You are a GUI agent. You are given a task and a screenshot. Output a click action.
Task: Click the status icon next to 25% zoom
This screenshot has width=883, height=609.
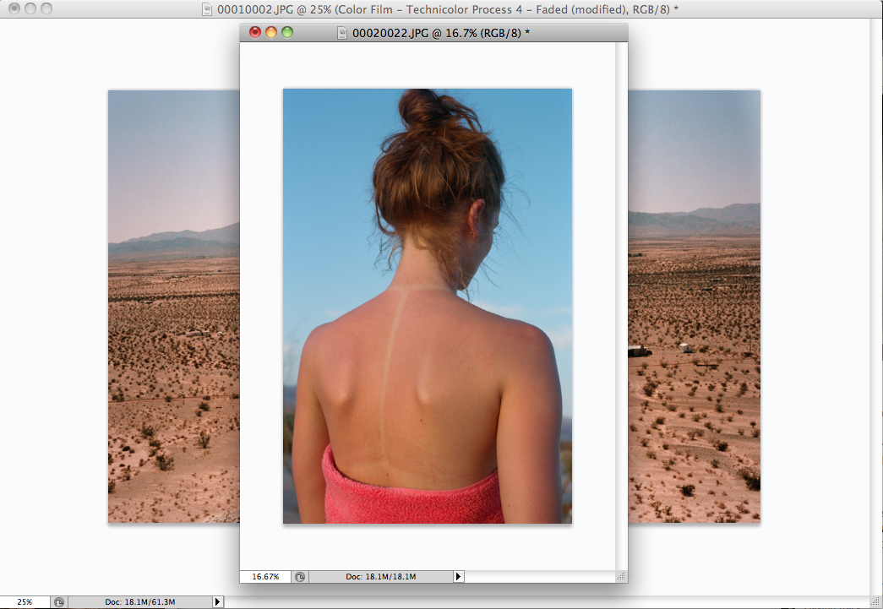point(59,602)
